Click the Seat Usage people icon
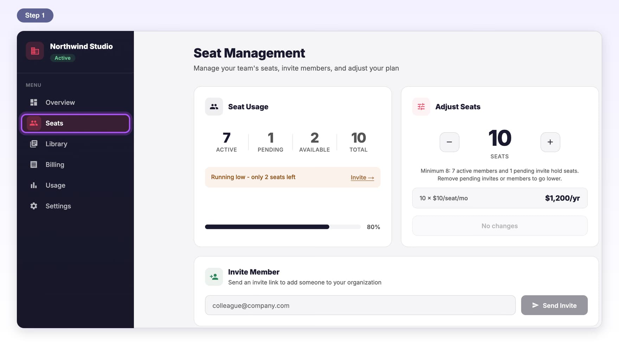The width and height of the screenshot is (619, 345). [x=214, y=107]
